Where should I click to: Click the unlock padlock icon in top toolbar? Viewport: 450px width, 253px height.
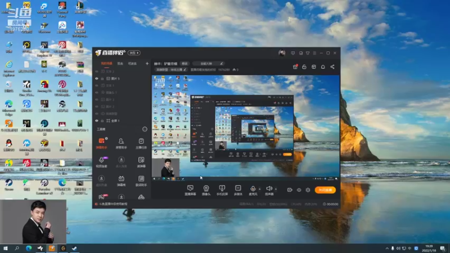tap(304, 67)
